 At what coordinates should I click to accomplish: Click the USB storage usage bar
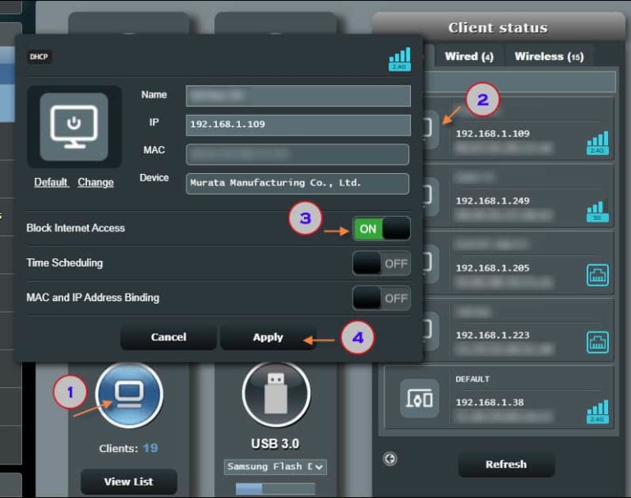pos(275,489)
